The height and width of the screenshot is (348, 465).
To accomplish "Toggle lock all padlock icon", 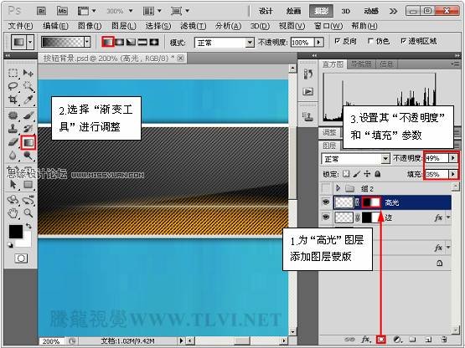I will [378, 174].
